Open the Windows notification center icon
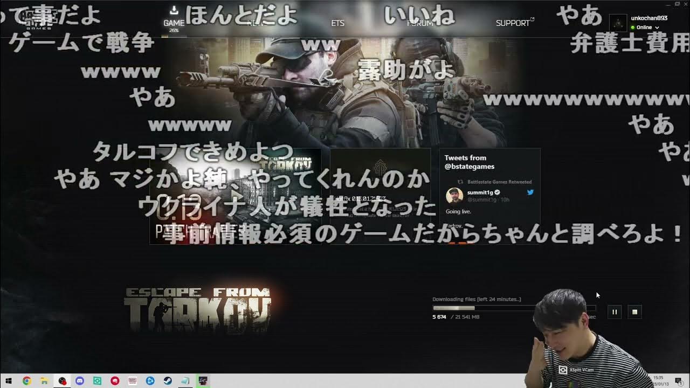690x388 pixels. [x=679, y=381]
